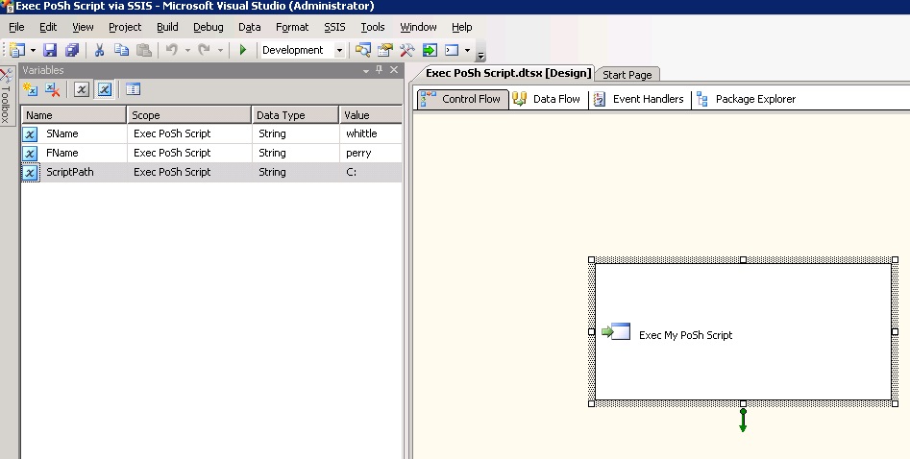This screenshot has height=459, width=910.
Task: Edit the 'C:' value of ScriptPath
Action: [x=371, y=172]
